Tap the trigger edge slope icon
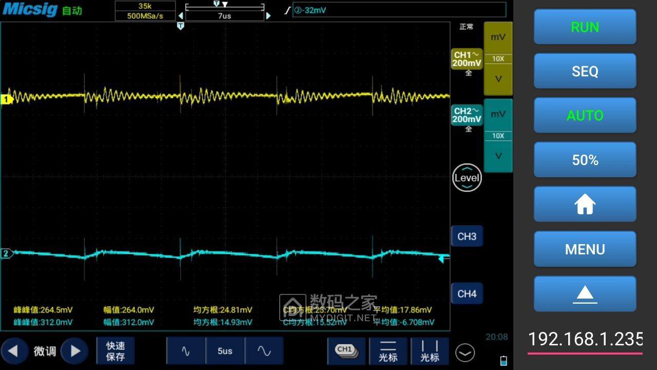This screenshot has width=657, height=370. point(287,10)
